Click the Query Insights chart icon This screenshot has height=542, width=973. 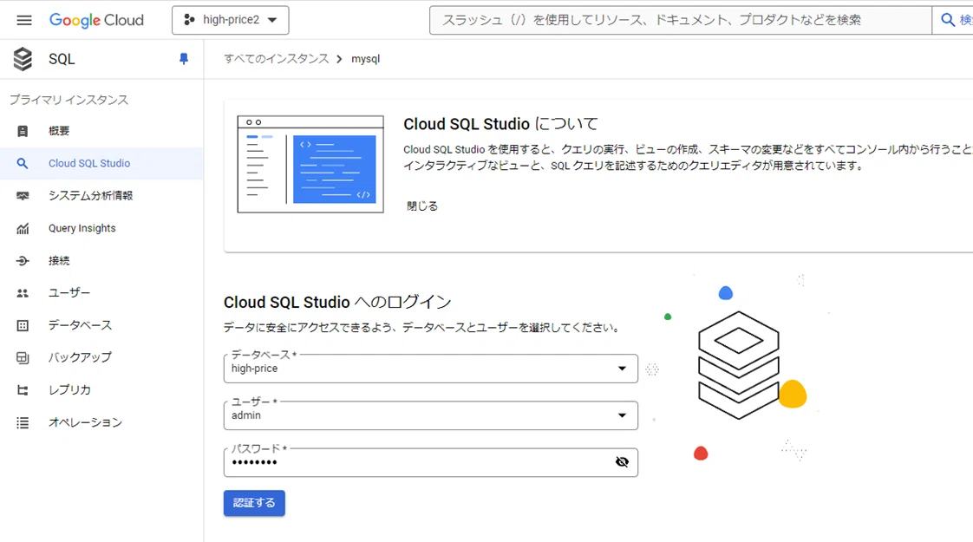click(23, 228)
